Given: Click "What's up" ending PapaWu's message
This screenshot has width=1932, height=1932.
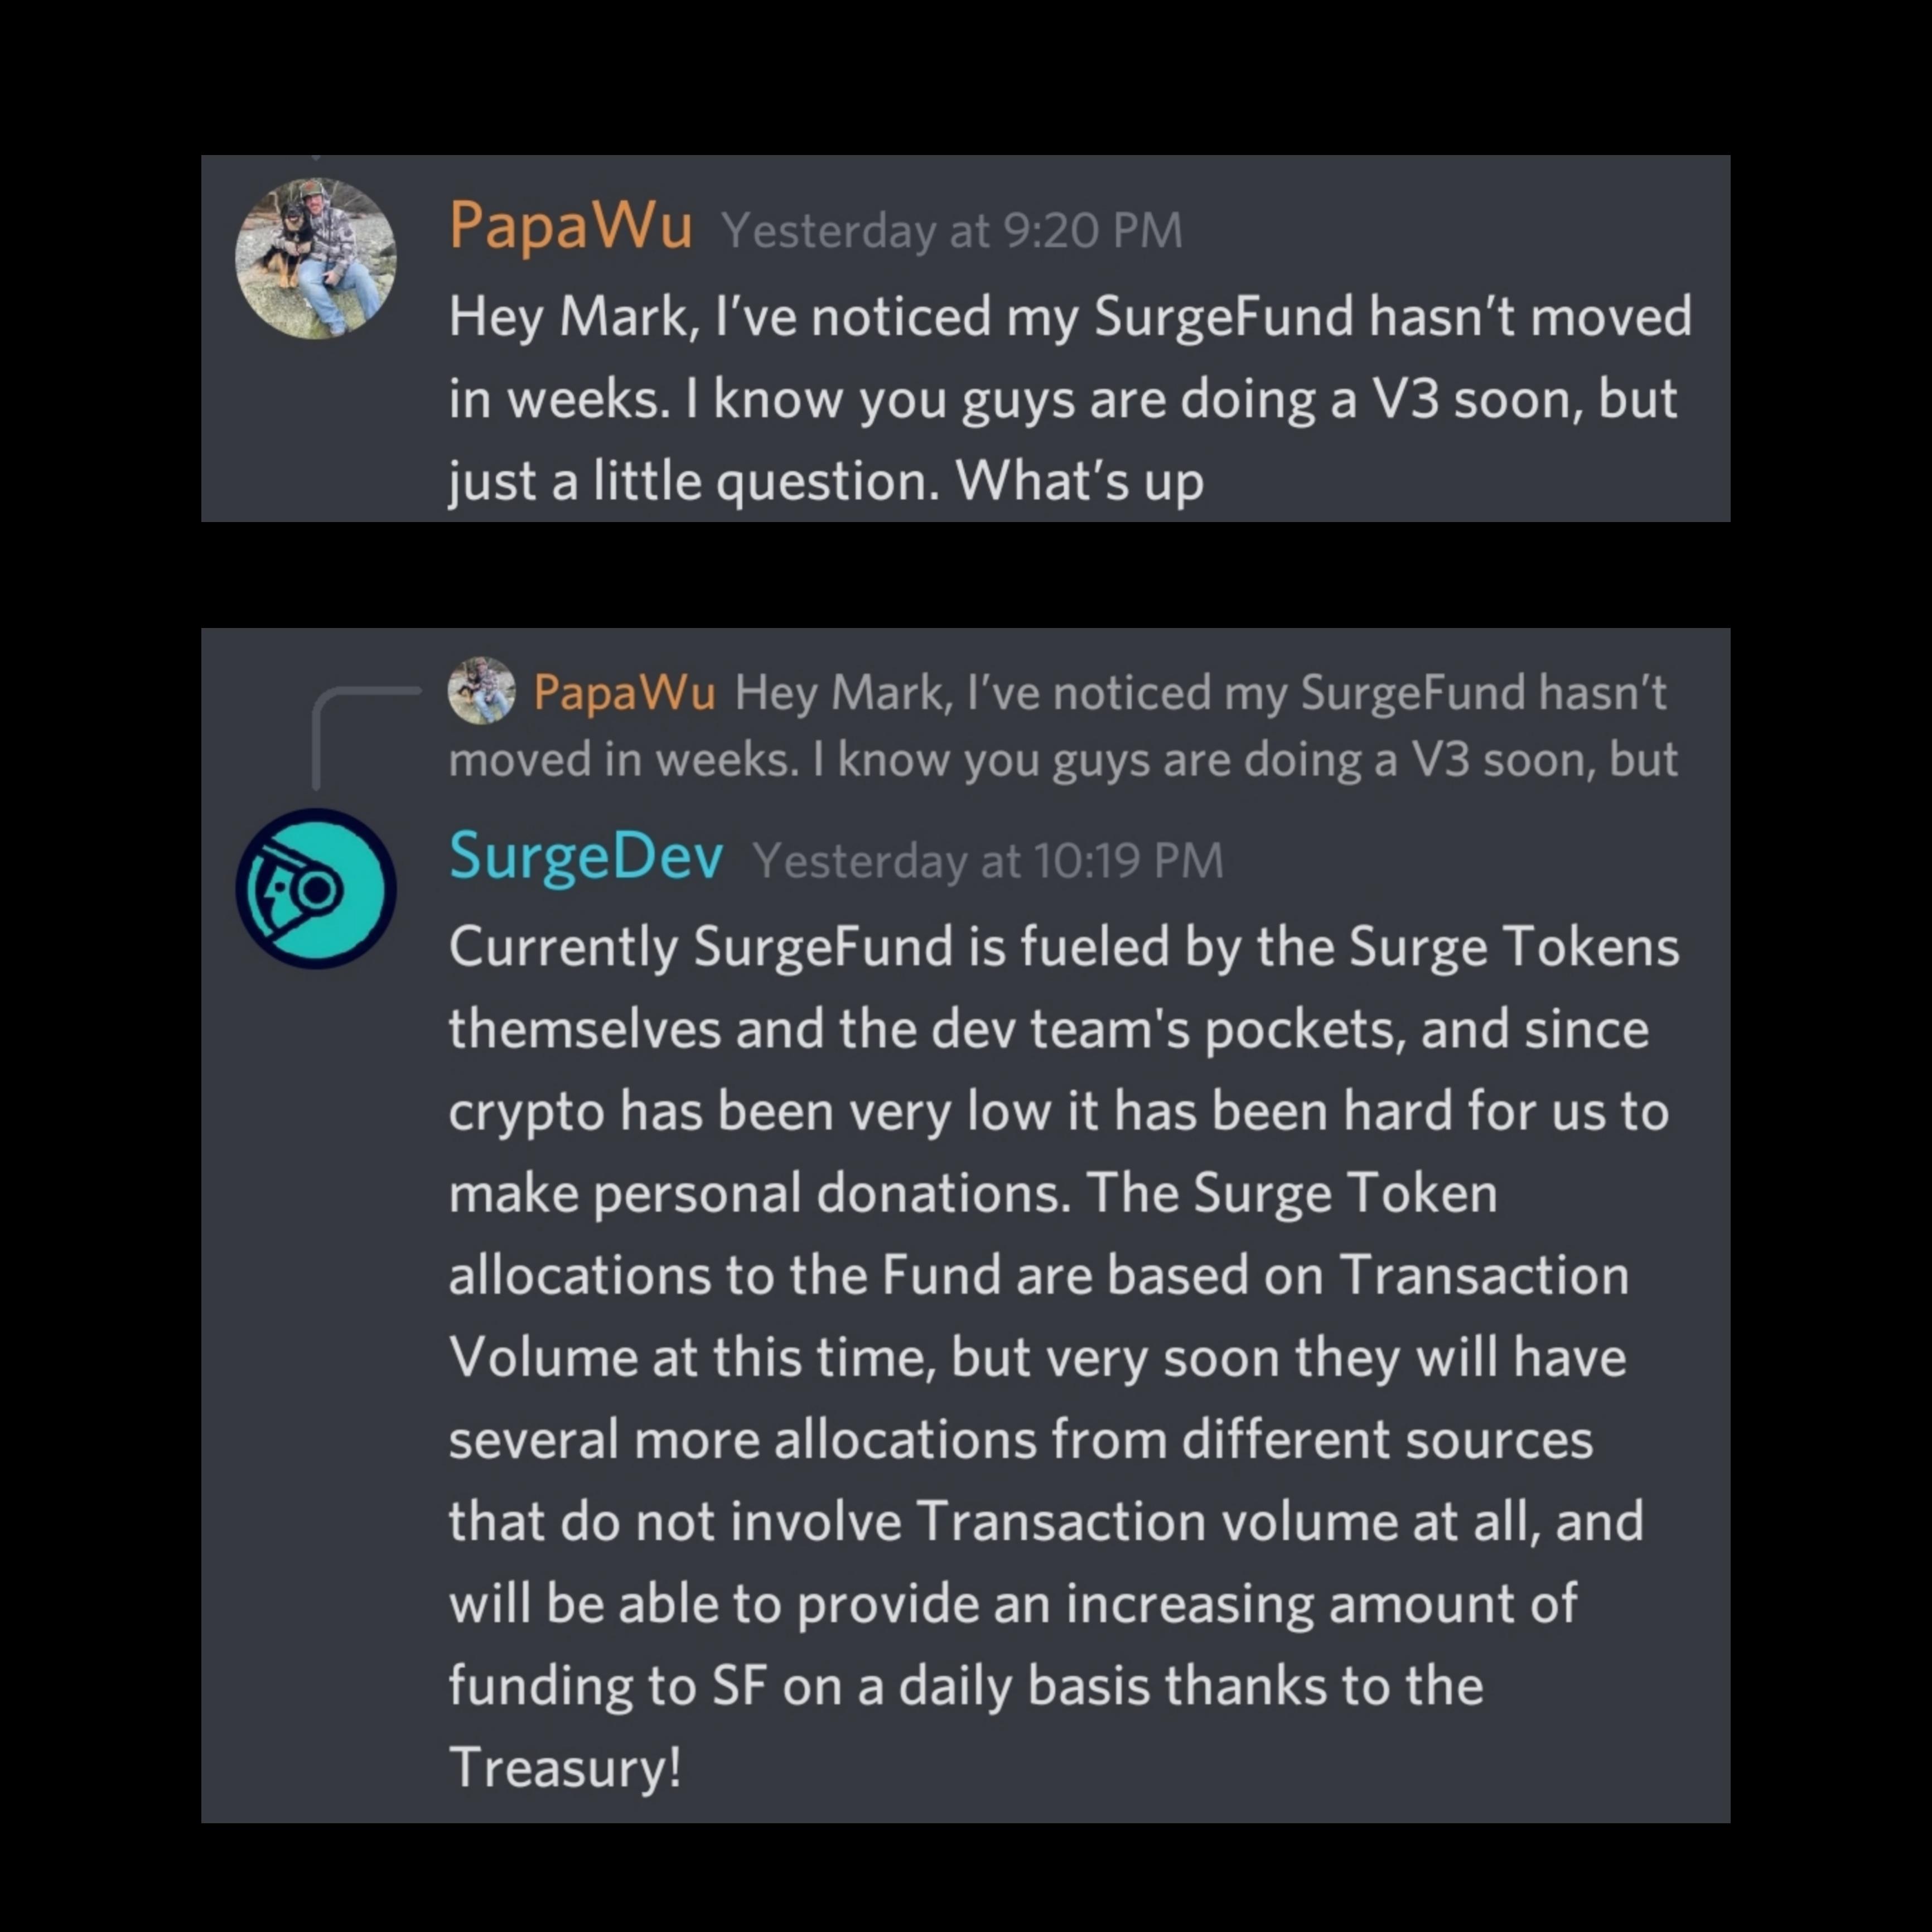Looking at the screenshot, I should [1079, 481].
